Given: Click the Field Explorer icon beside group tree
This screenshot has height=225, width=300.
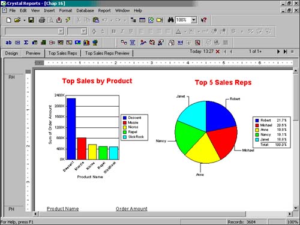Looking at the screenshot, I should 142,20.
